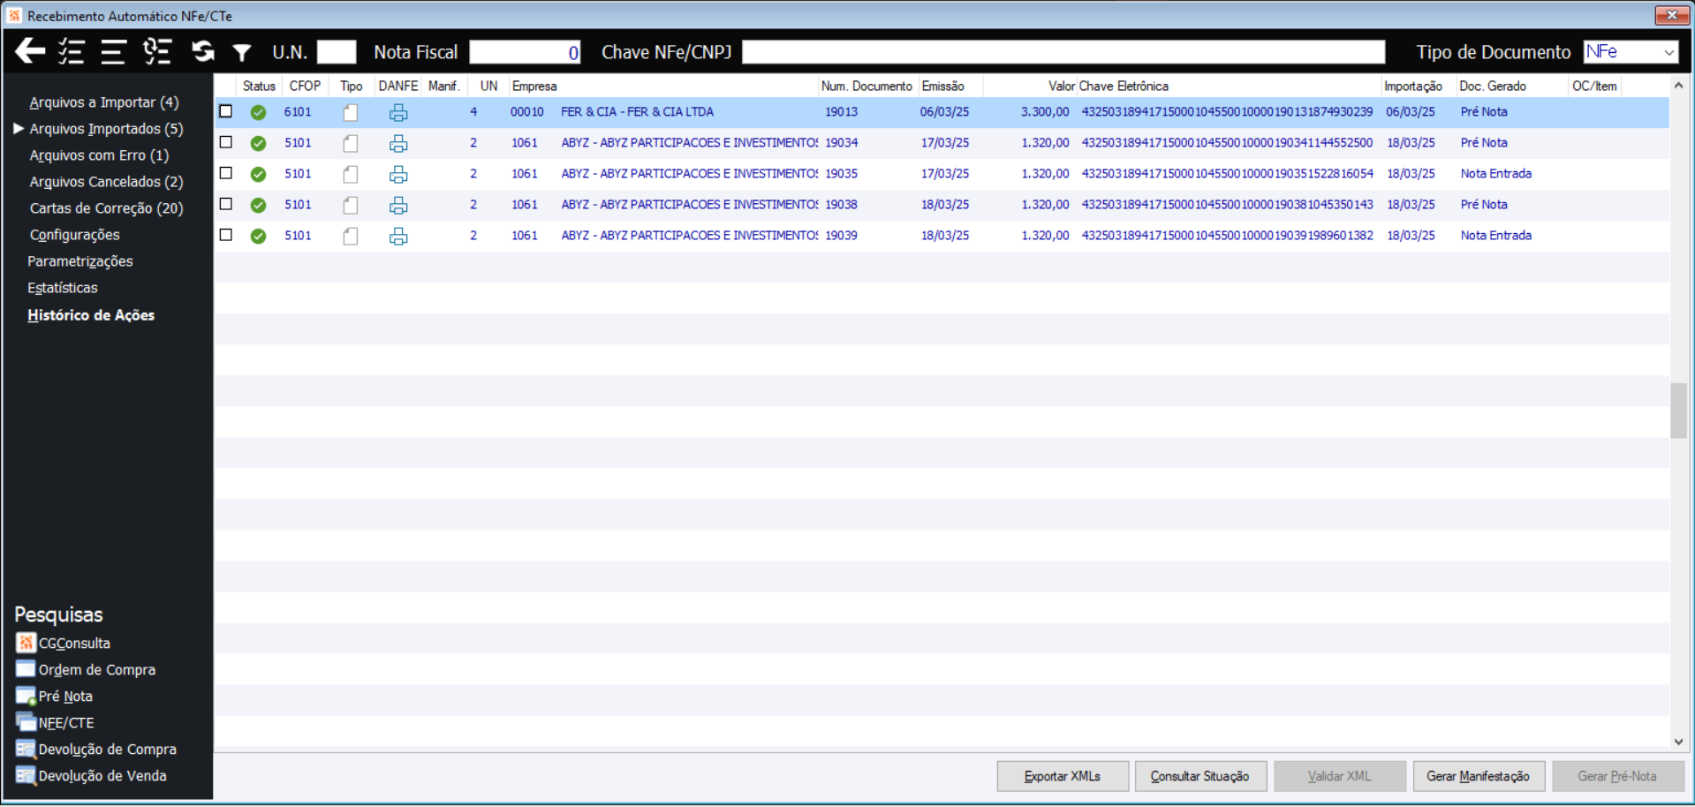Image resolution: width=1695 pixels, height=807 pixels.
Task: Click the Validar XML button
Action: [x=1340, y=776]
